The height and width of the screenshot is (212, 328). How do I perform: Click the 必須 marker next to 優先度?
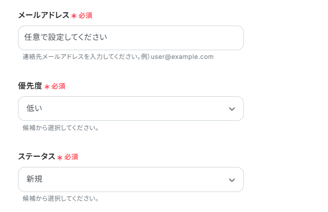pyautogui.click(x=59, y=87)
